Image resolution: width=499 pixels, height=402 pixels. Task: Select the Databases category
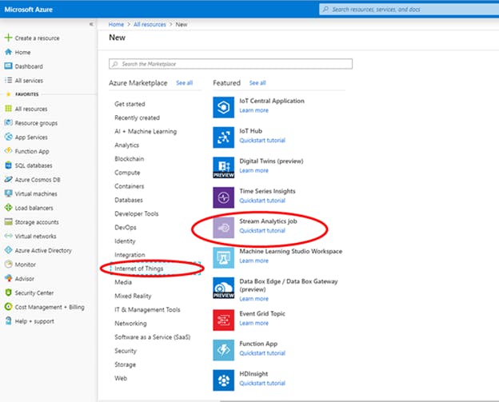[129, 200]
